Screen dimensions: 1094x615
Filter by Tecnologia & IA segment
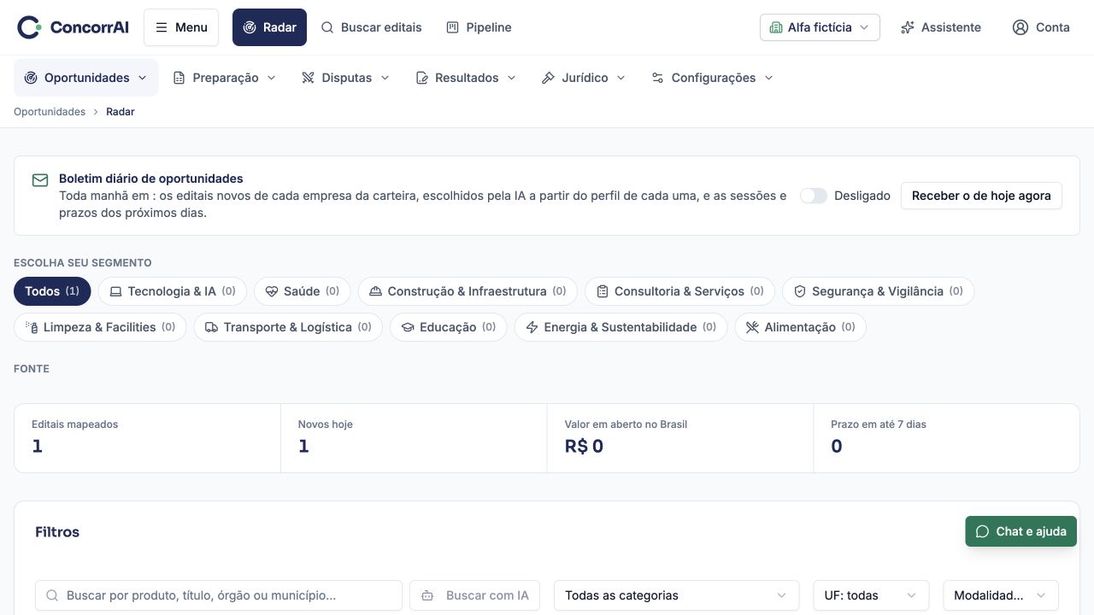[173, 291]
